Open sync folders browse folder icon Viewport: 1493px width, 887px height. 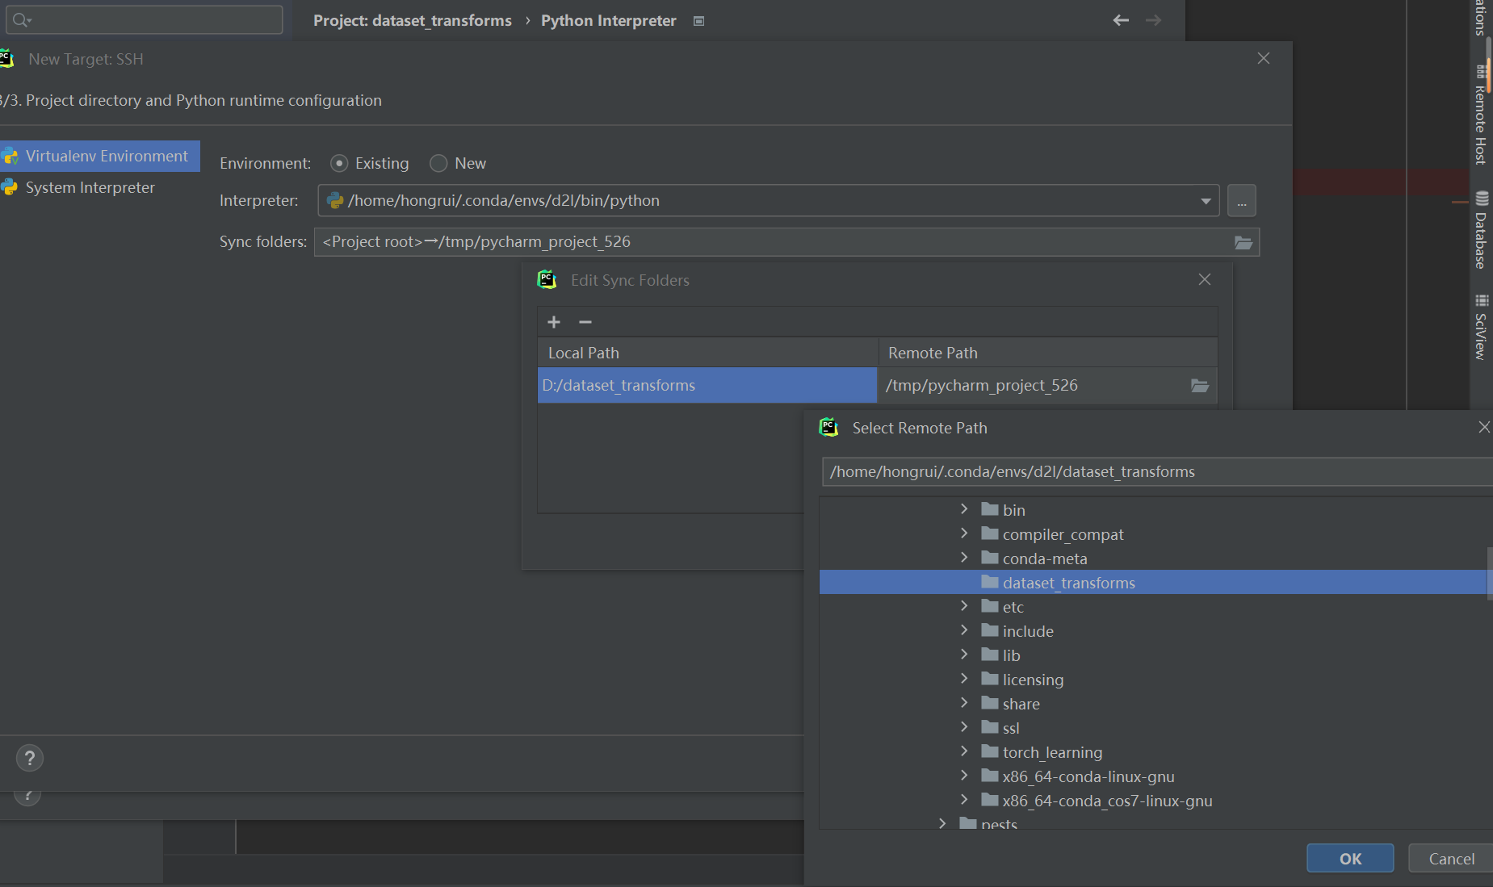coord(1243,242)
